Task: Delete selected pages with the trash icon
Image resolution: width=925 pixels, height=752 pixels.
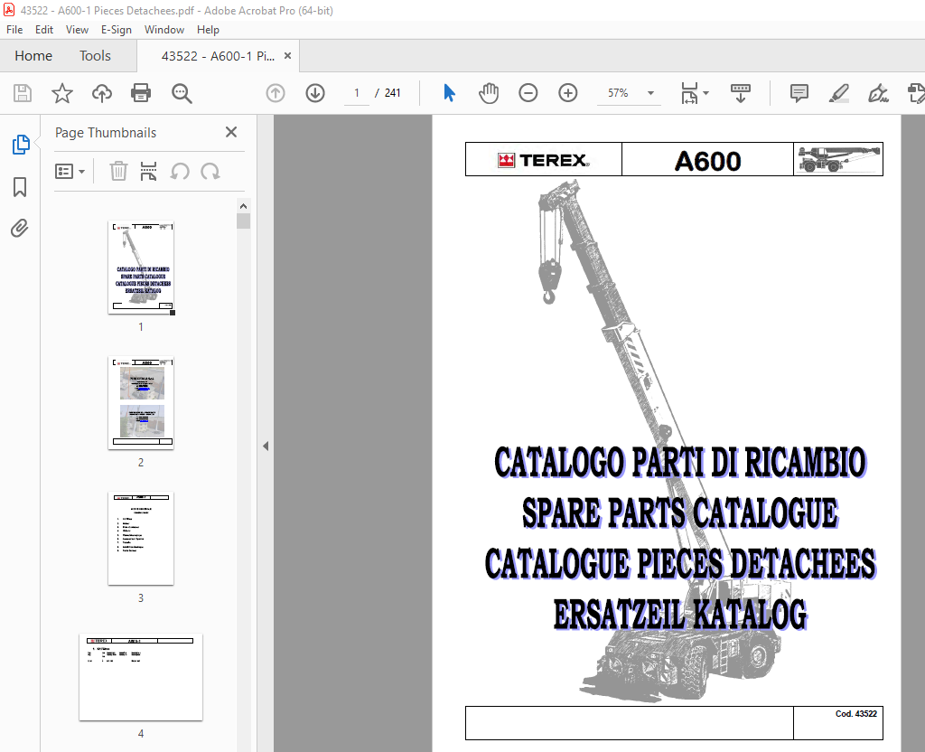Action: (118, 172)
